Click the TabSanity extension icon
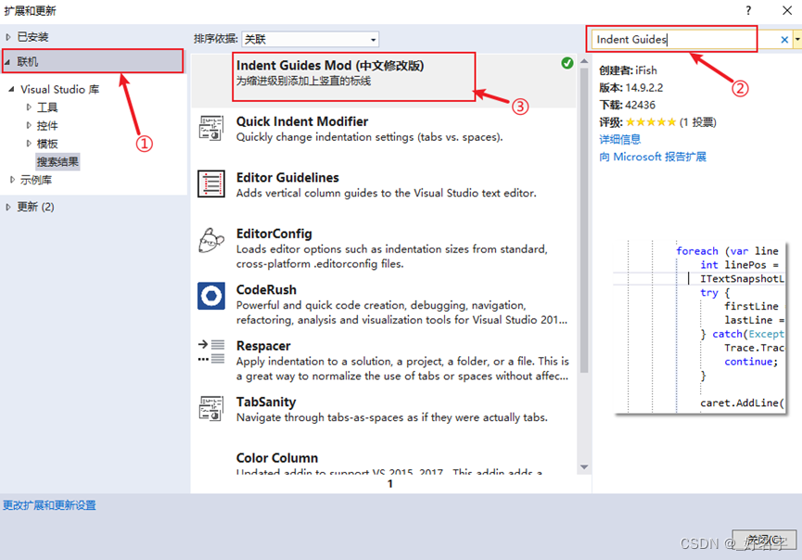Image resolution: width=802 pixels, height=560 pixels. pos(210,408)
